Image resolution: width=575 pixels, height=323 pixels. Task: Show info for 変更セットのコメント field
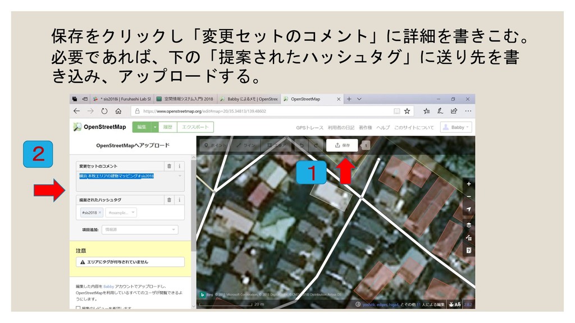pyautogui.click(x=179, y=166)
